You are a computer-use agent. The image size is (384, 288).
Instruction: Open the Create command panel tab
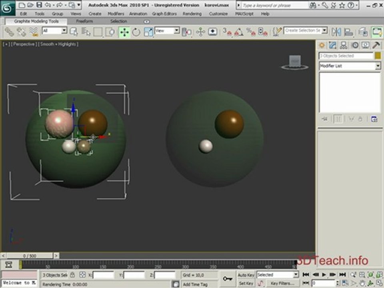[322, 45]
